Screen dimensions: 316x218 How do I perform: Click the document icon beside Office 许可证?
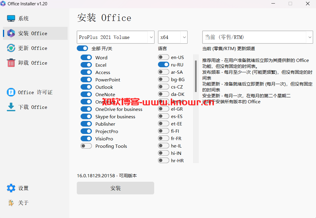[x=11, y=92]
